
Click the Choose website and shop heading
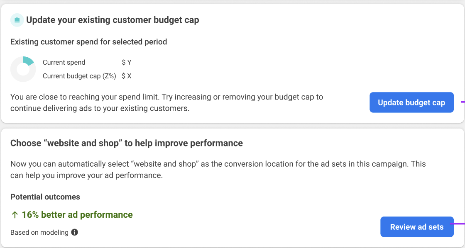click(x=127, y=143)
